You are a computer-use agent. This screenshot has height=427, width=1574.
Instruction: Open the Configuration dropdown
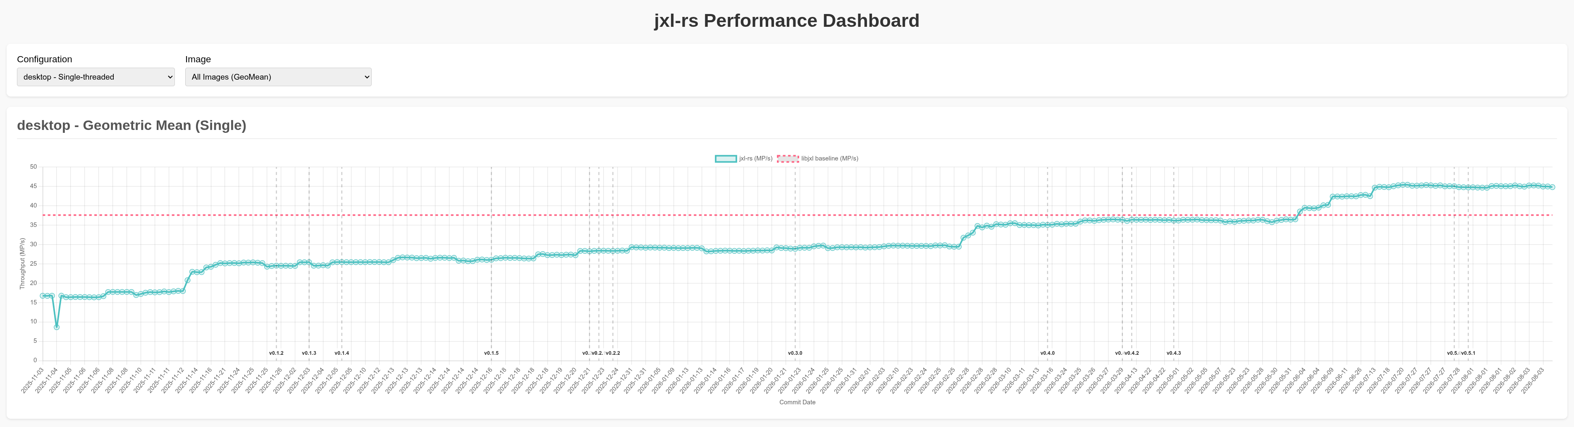(96, 77)
